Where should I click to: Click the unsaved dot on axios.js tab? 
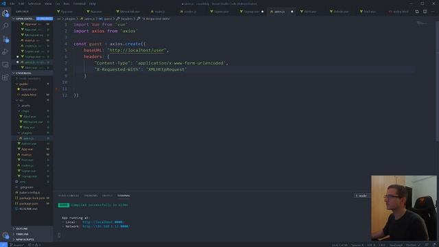coord(292,12)
